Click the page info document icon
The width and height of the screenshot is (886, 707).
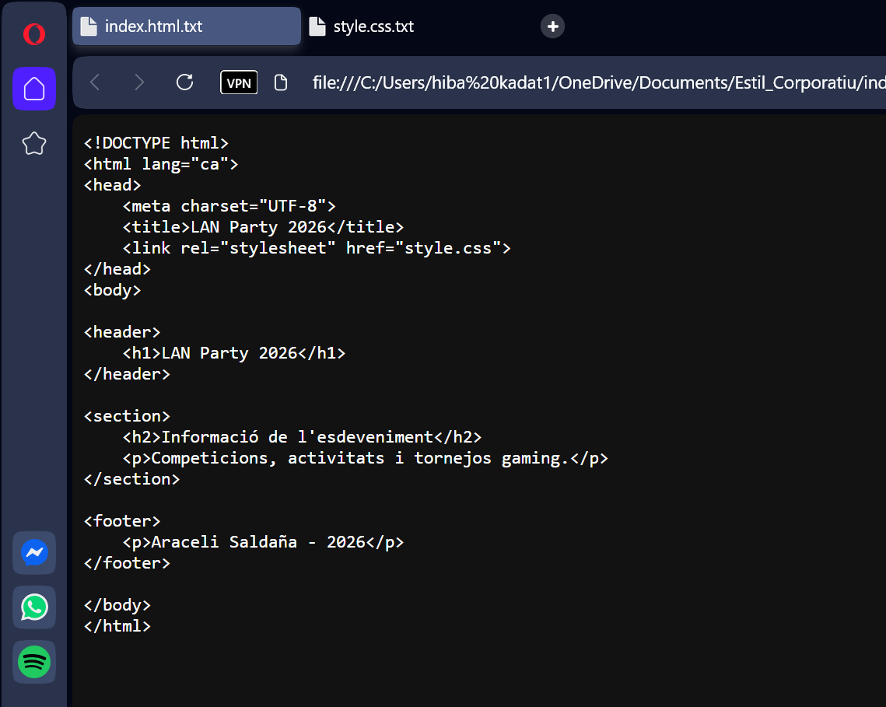point(281,82)
